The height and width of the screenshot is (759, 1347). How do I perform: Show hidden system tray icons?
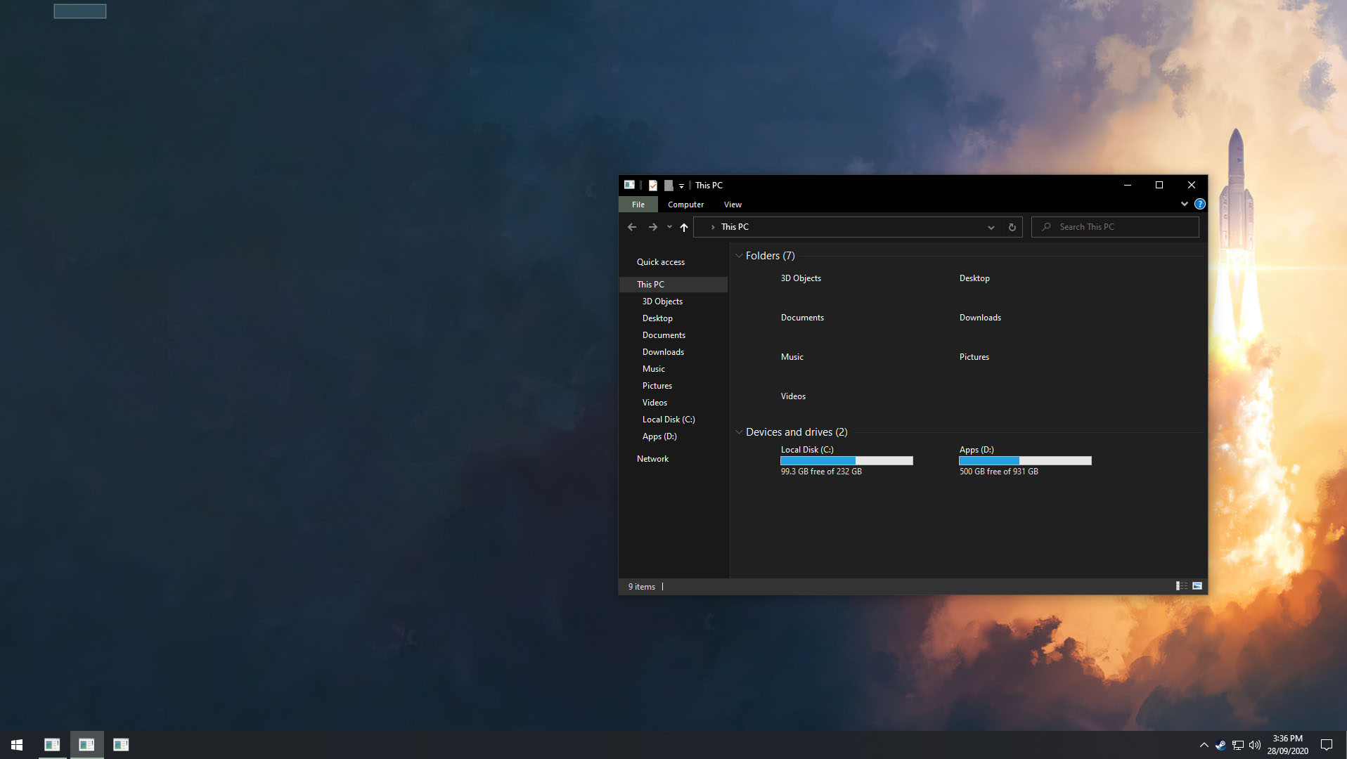pyautogui.click(x=1204, y=745)
